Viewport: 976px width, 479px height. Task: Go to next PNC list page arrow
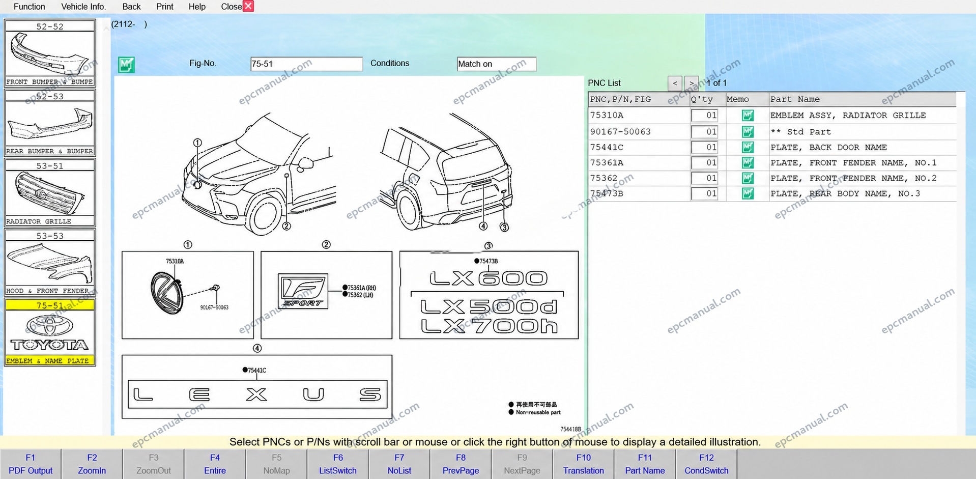click(691, 83)
